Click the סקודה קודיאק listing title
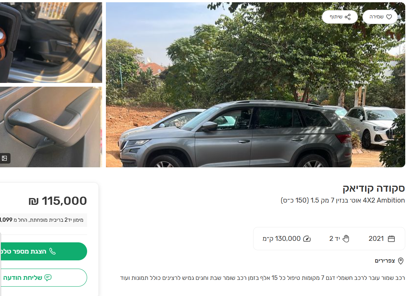 pos(374,188)
